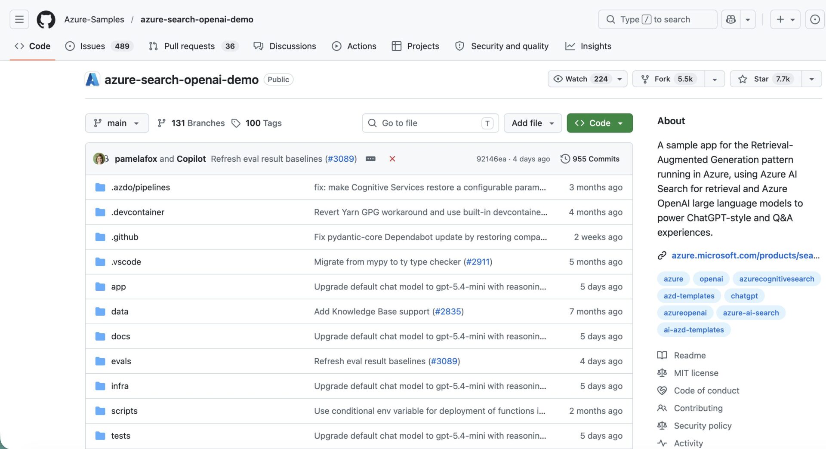This screenshot has width=826, height=449.
Task: Open the evals folder
Action: pos(121,361)
